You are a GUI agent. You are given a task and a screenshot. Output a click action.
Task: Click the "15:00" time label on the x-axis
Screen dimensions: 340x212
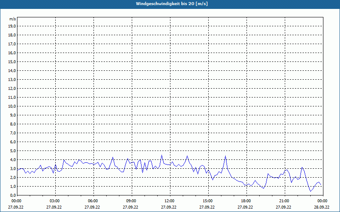(x=208, y=201)
